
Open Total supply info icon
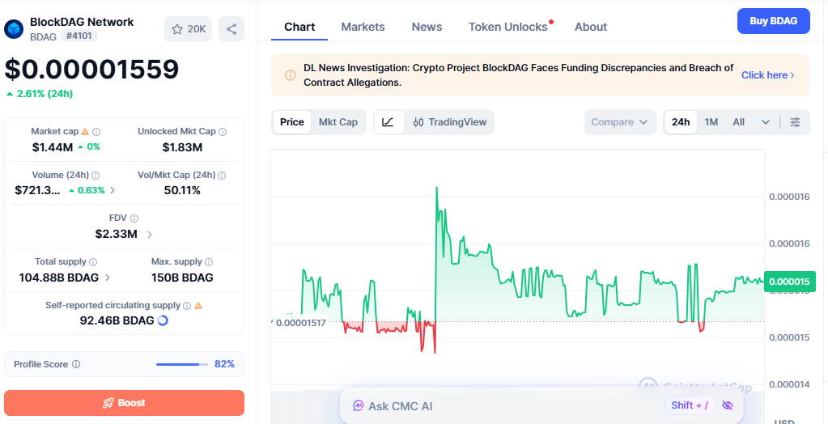click(x=93, y=262)
